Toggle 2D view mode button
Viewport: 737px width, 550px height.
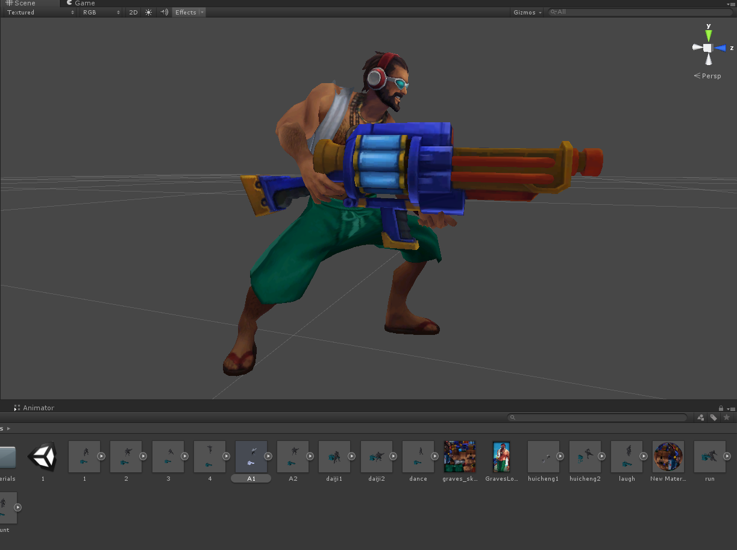[133, 12]
